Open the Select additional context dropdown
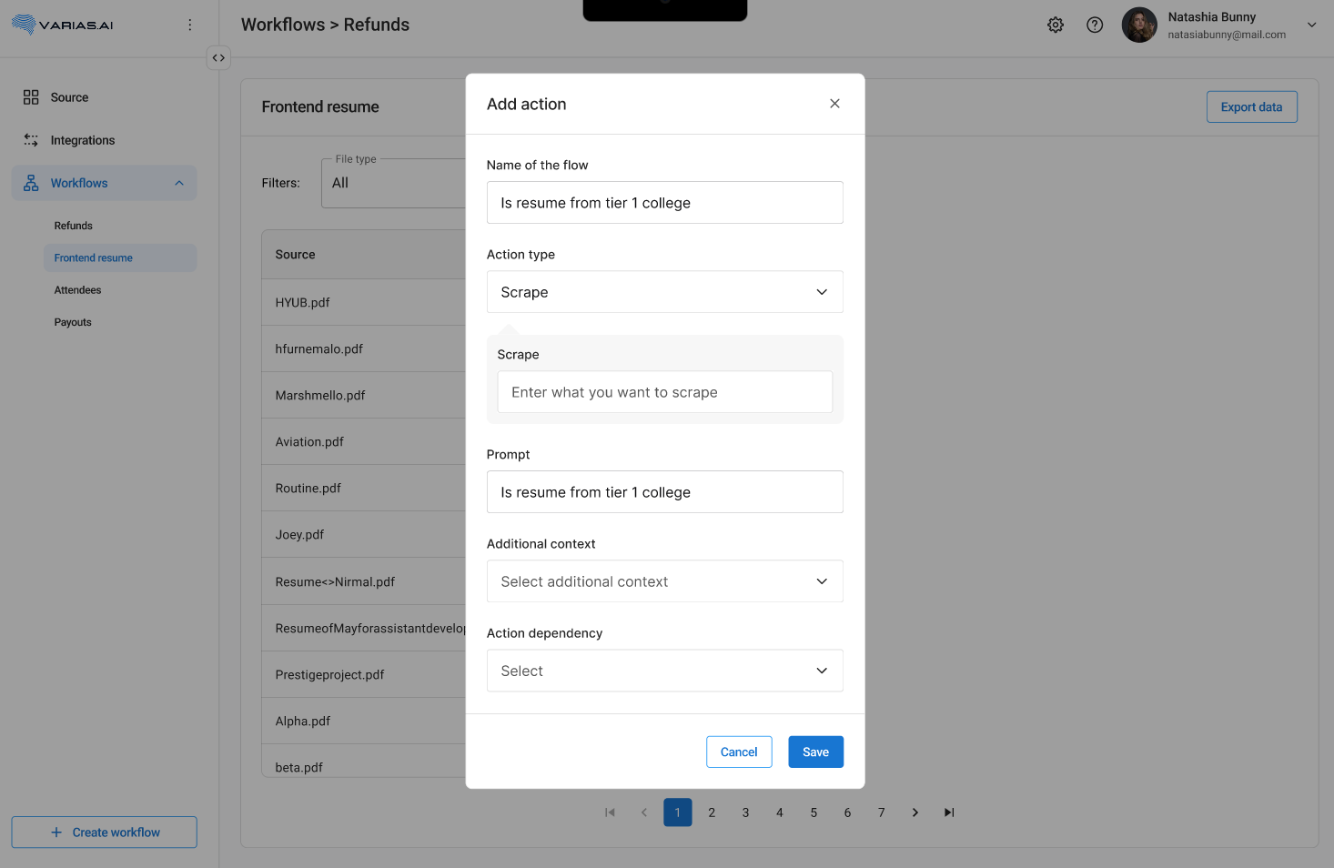Screen dimensions: 1334x868 click(665, 581)
